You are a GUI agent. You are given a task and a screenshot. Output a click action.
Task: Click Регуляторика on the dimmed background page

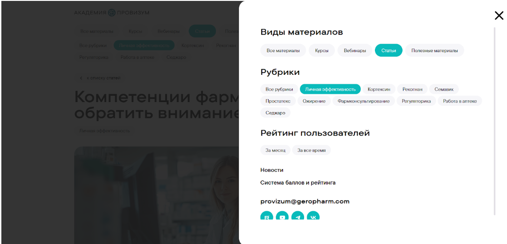pos(94,57)
